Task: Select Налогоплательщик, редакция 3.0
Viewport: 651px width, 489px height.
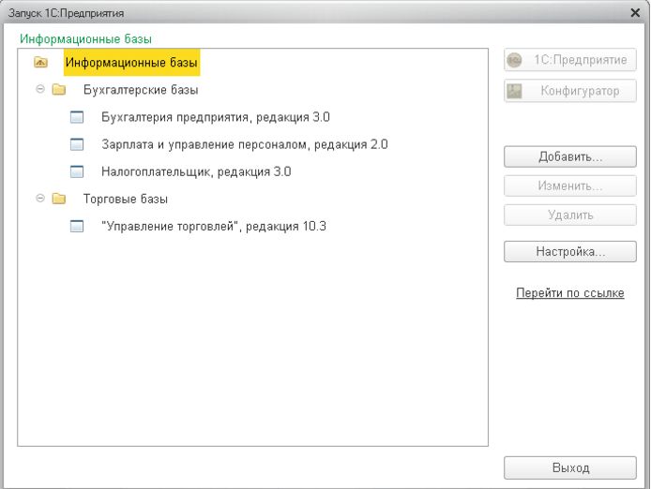Action: point(196,171)
